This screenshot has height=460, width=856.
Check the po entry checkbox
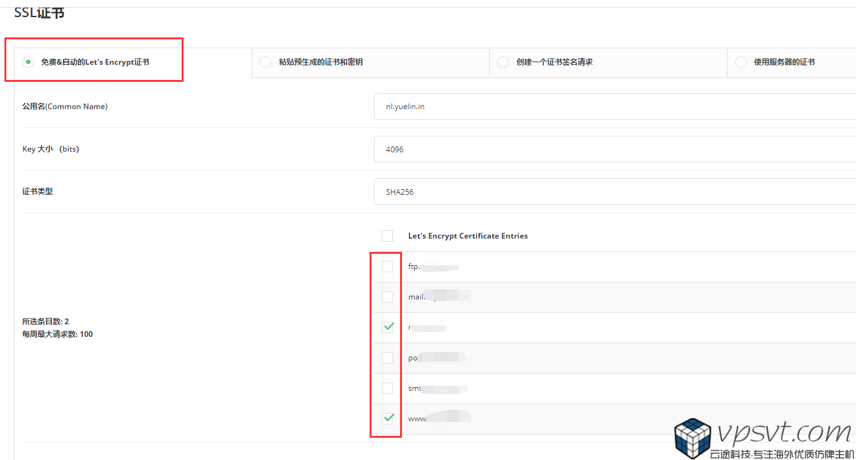pos(387,357)
